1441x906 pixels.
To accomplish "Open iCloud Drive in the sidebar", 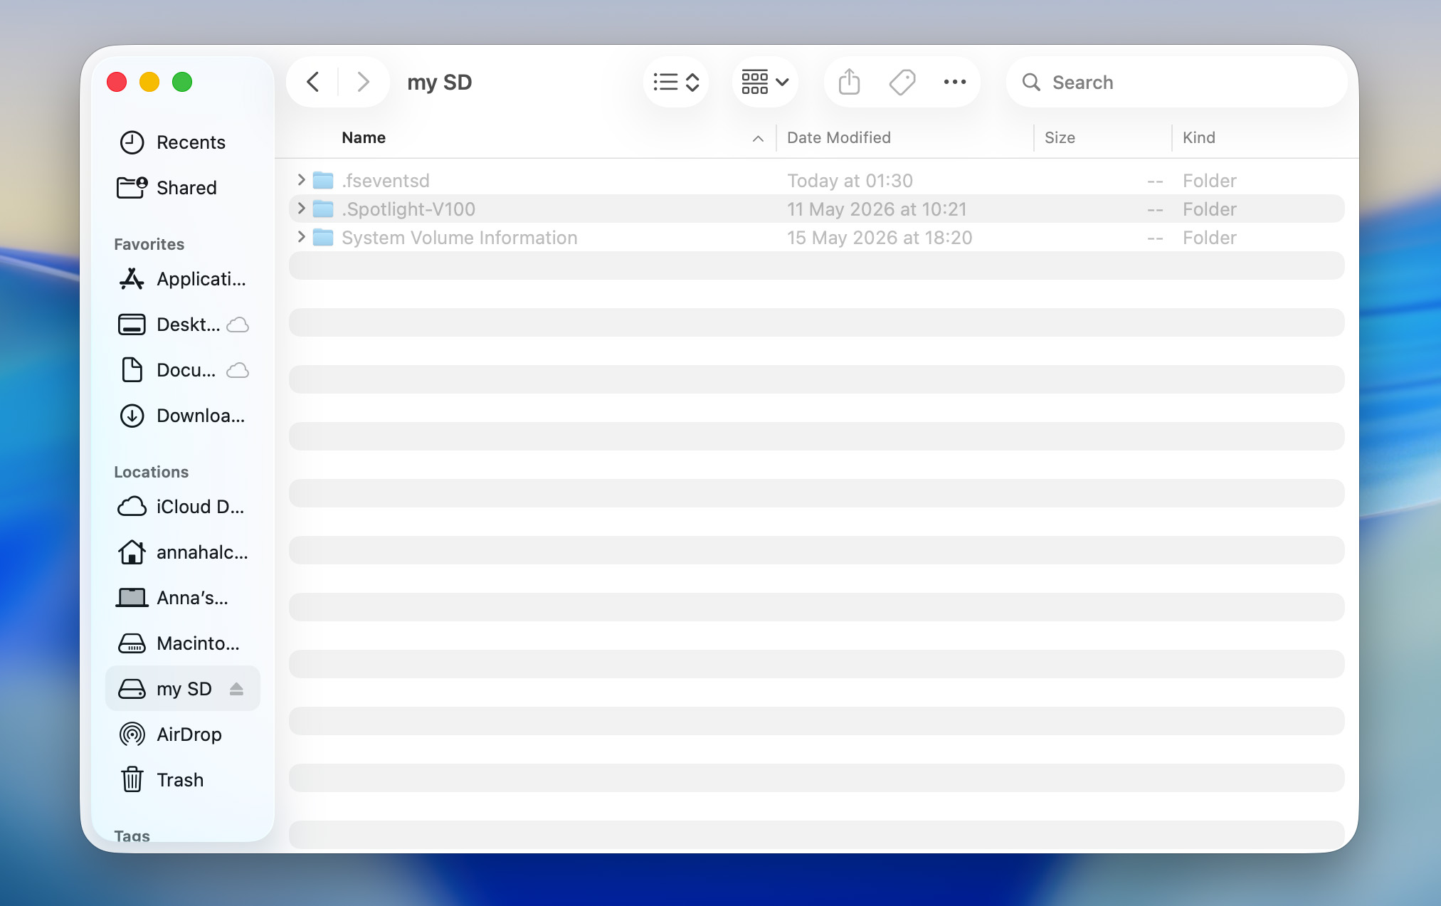I will click(x=183, y=507).
